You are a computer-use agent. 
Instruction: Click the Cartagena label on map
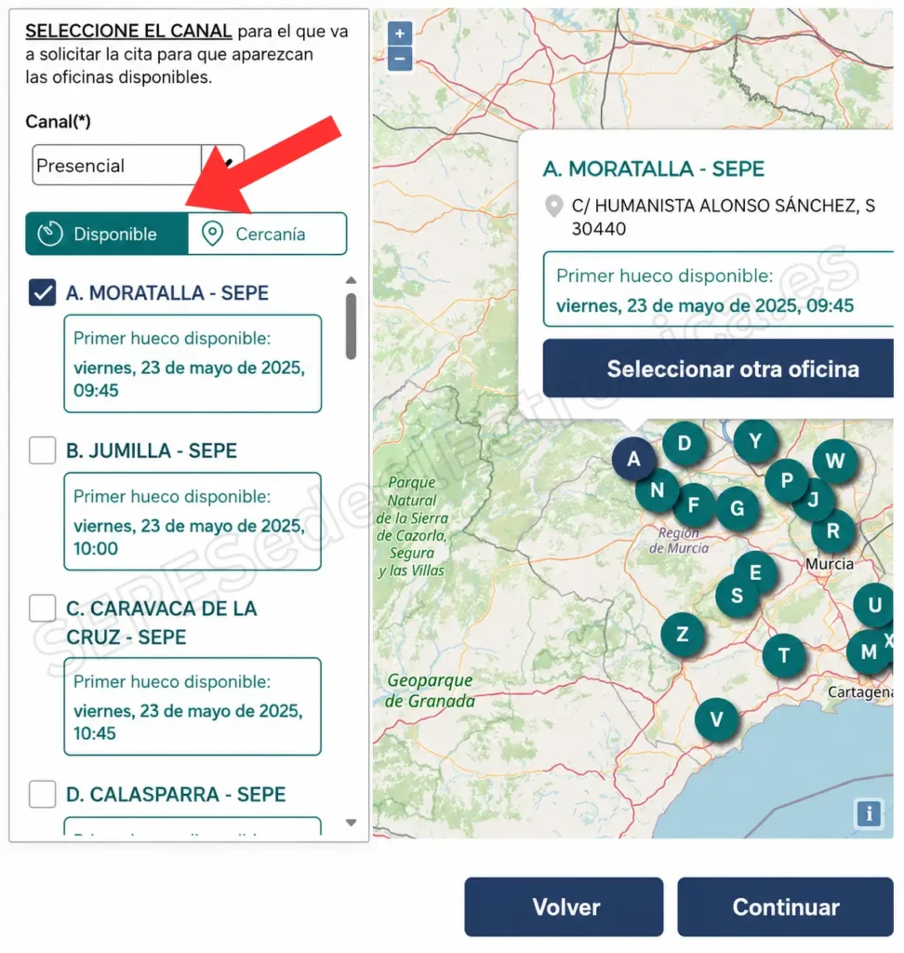pos(860,692)
